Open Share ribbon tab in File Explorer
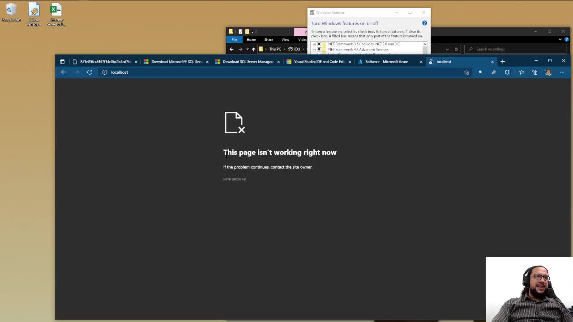This screenshot has width=573, height=322. [x=269, y=40]
